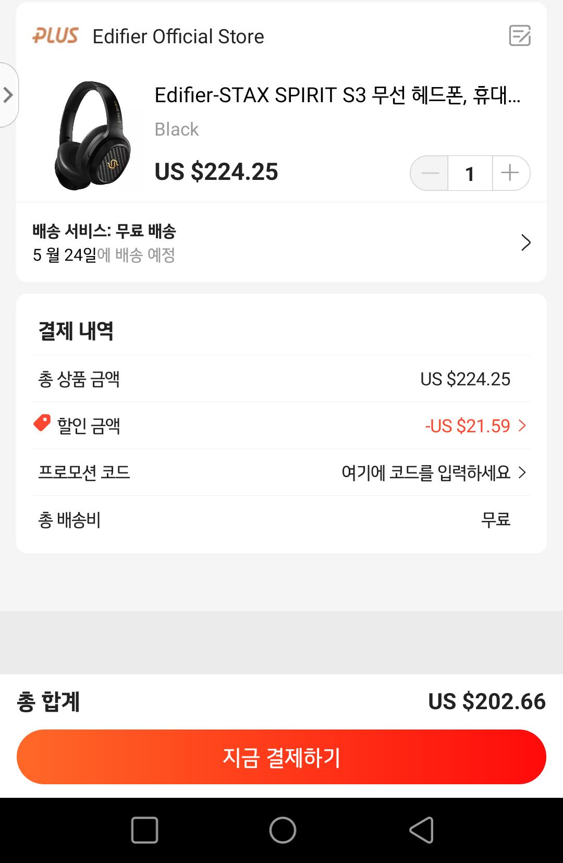Decrease quantity with the minus button

pyautogui.click(x=430, y=173)
